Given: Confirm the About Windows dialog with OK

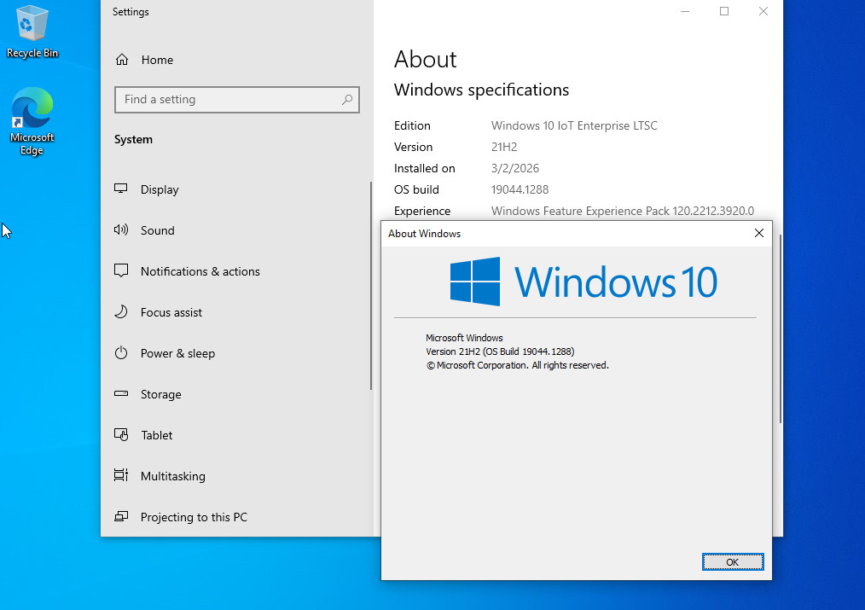Looking at the screenshot, I should tap(733, 561).
